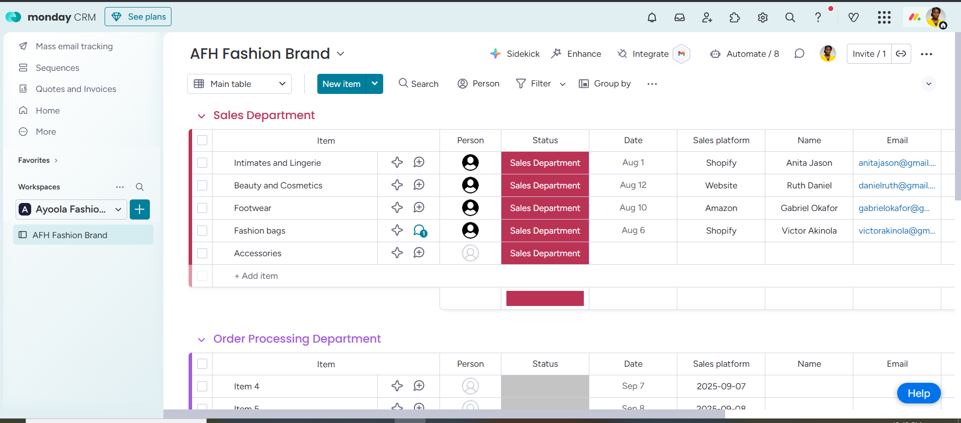Screen dimensions: 961x423
Task: Click anitajason email link
Action: [x=897, y=163]
